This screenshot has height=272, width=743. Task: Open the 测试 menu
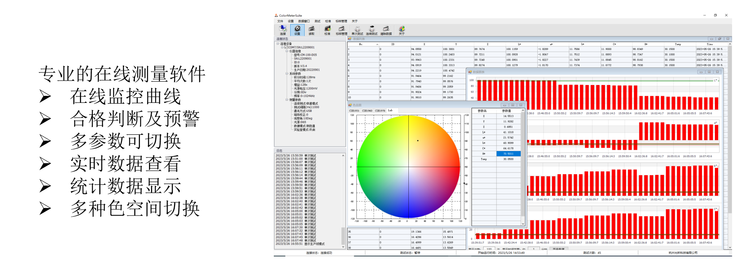coord(317,21)
